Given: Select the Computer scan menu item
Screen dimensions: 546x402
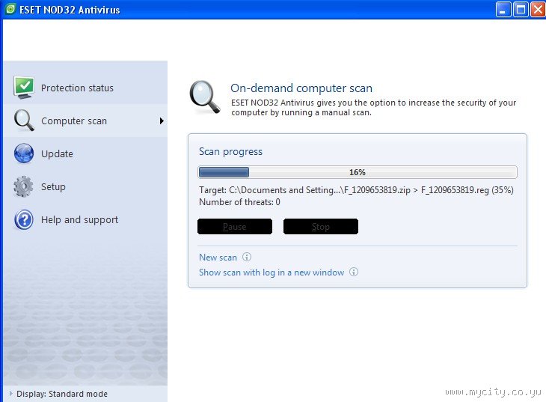Looking at the screenshot, I should [85, 121].
